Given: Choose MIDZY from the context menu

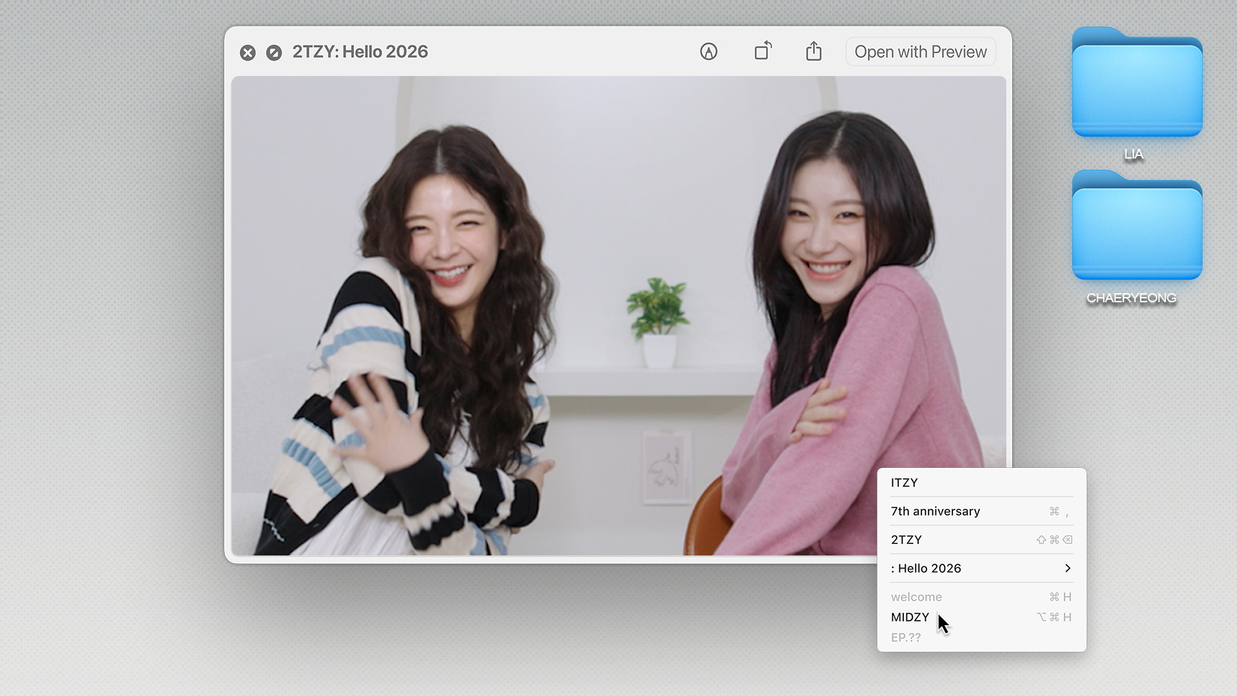Looking at the screenshot, I should (910, 617).
